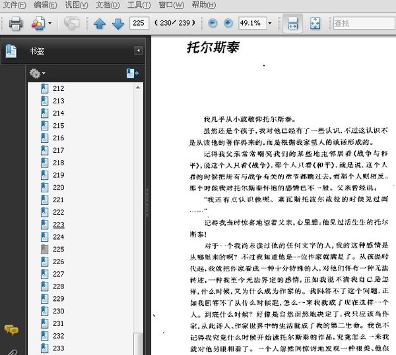Open the 文件(F) menu
This screenshot has width=396, height=355.
(15, 5)
